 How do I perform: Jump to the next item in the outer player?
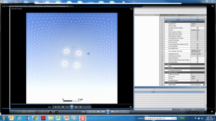[x=113, y=112]
